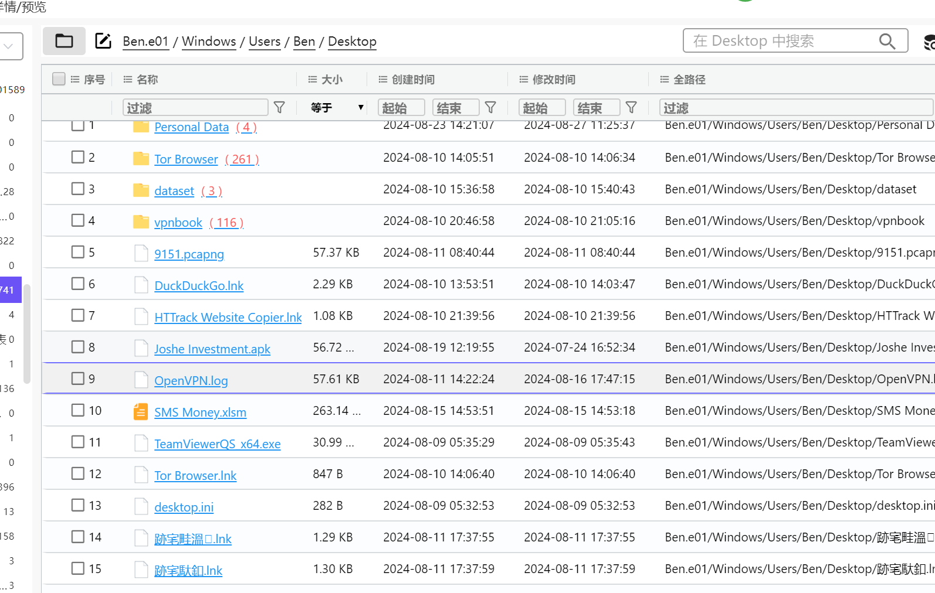The image size is (935, 593).
Task: Click the creation time filter funnel icon
Action: [491, 107]
